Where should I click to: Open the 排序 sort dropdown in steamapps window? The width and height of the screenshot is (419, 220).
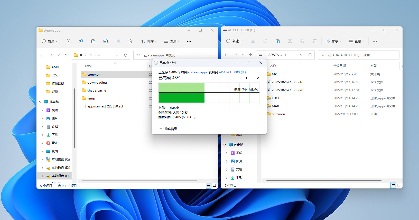tap(149, 41)
